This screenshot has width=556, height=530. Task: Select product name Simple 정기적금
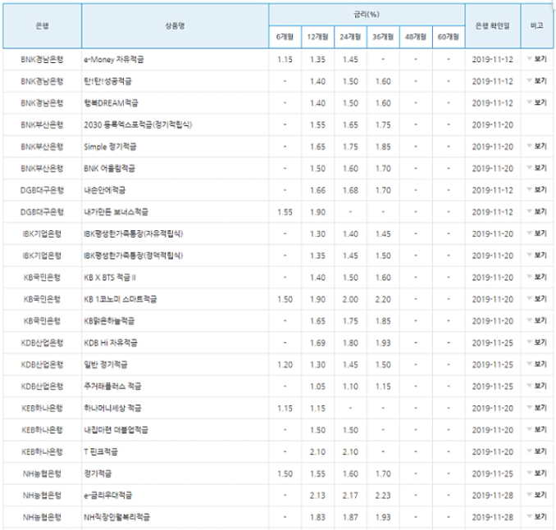tap(110, 147)
